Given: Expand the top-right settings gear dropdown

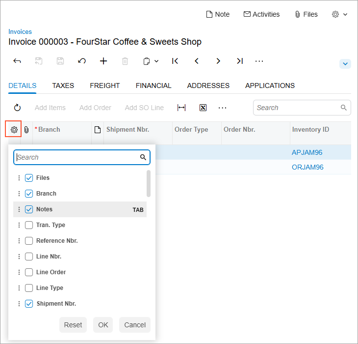Looking at the screenshot, I should 339,14.
